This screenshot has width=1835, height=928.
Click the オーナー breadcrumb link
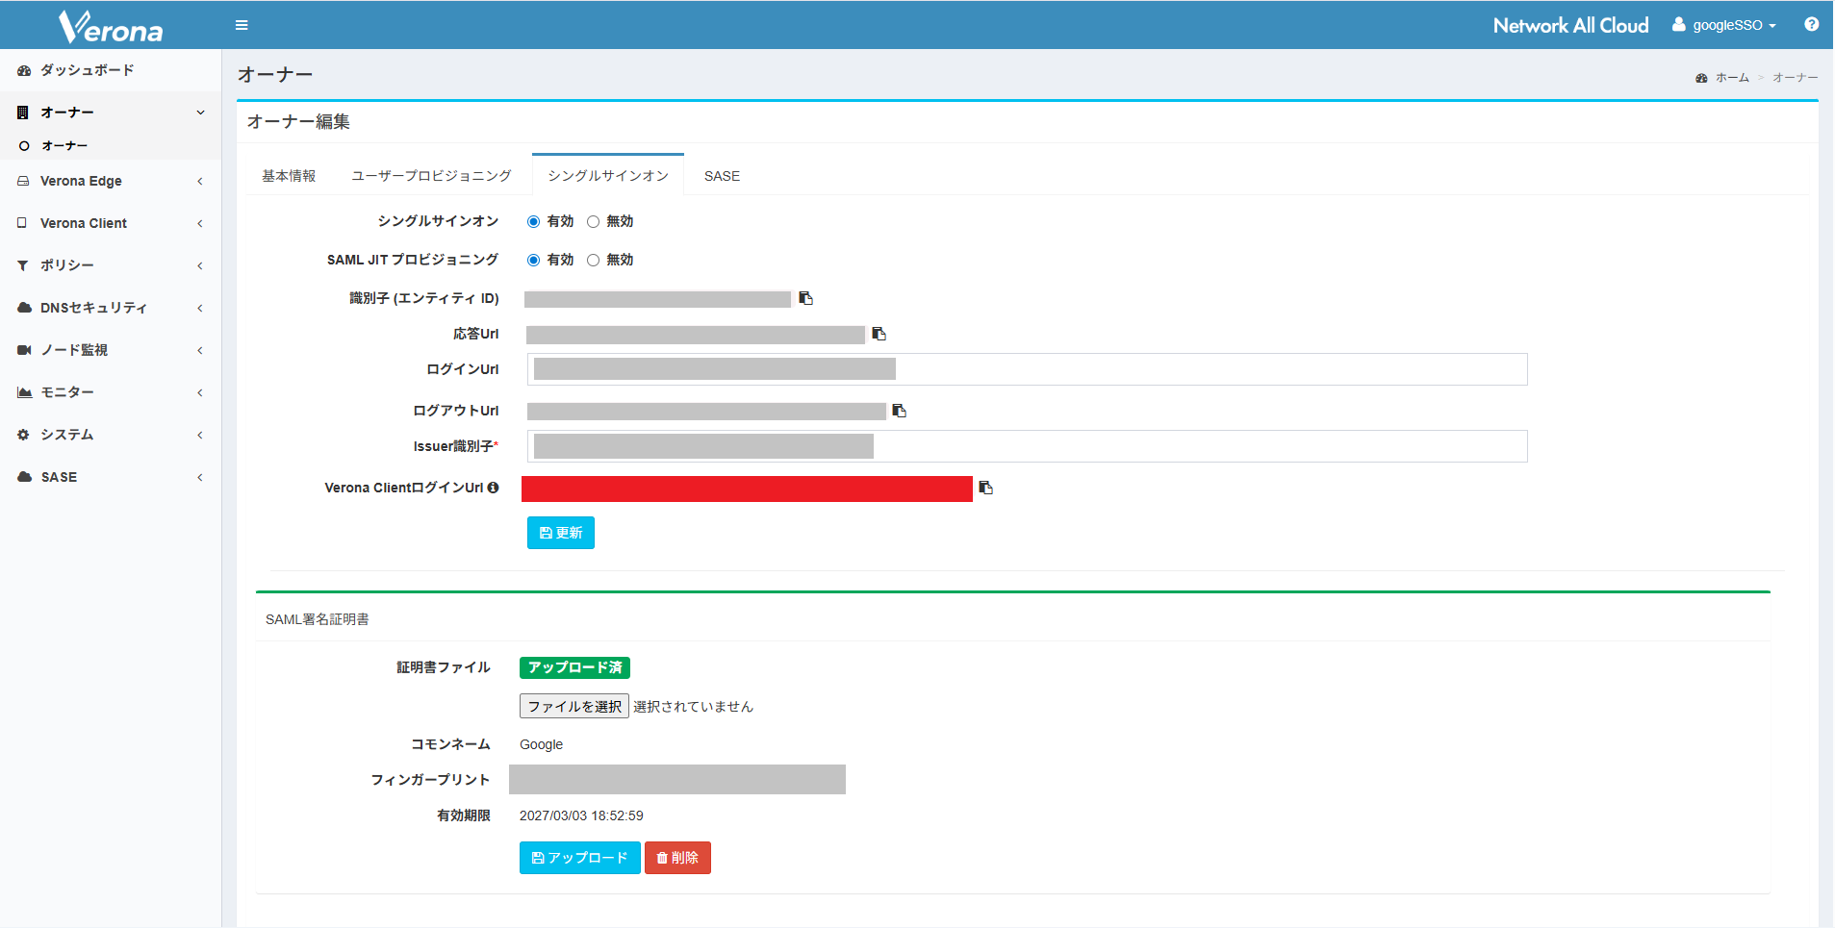pyautogui.click(x=1796, y=78)
